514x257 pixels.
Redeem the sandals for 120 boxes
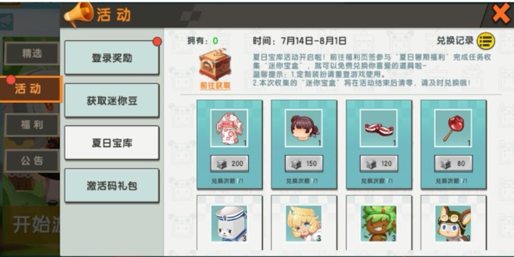tap(379, 163)
